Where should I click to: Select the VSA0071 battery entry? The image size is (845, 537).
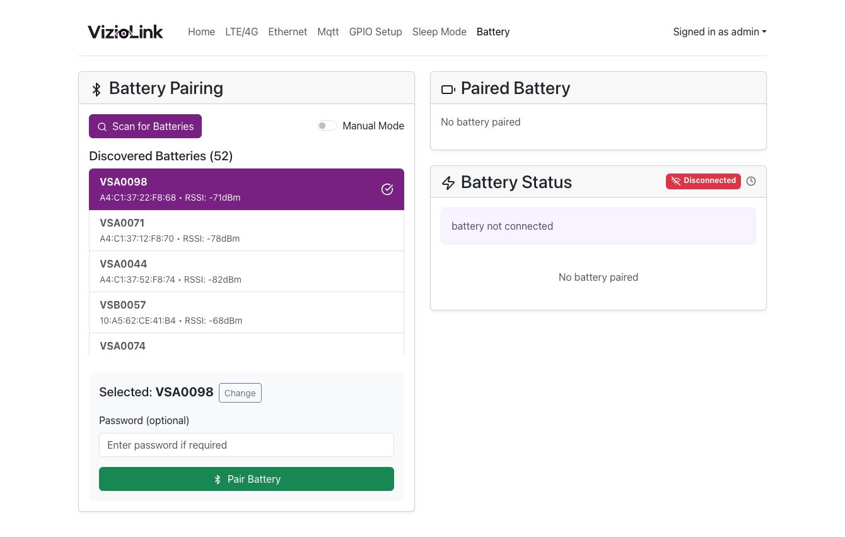click(247, 230)
